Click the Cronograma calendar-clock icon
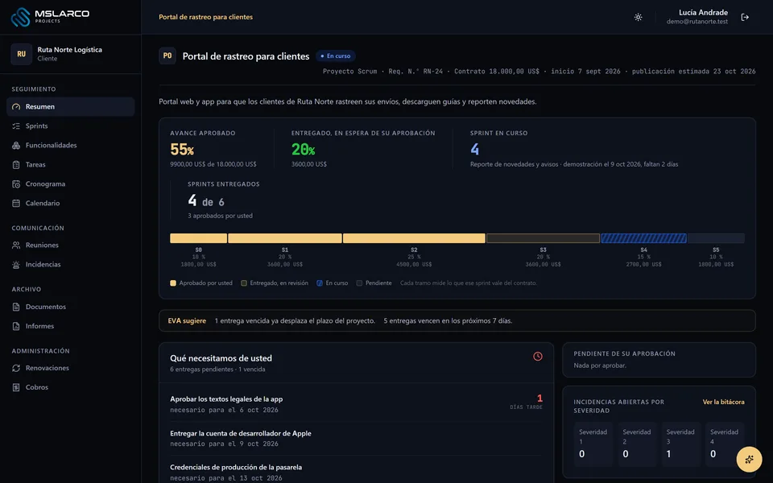 pos(16,184)
